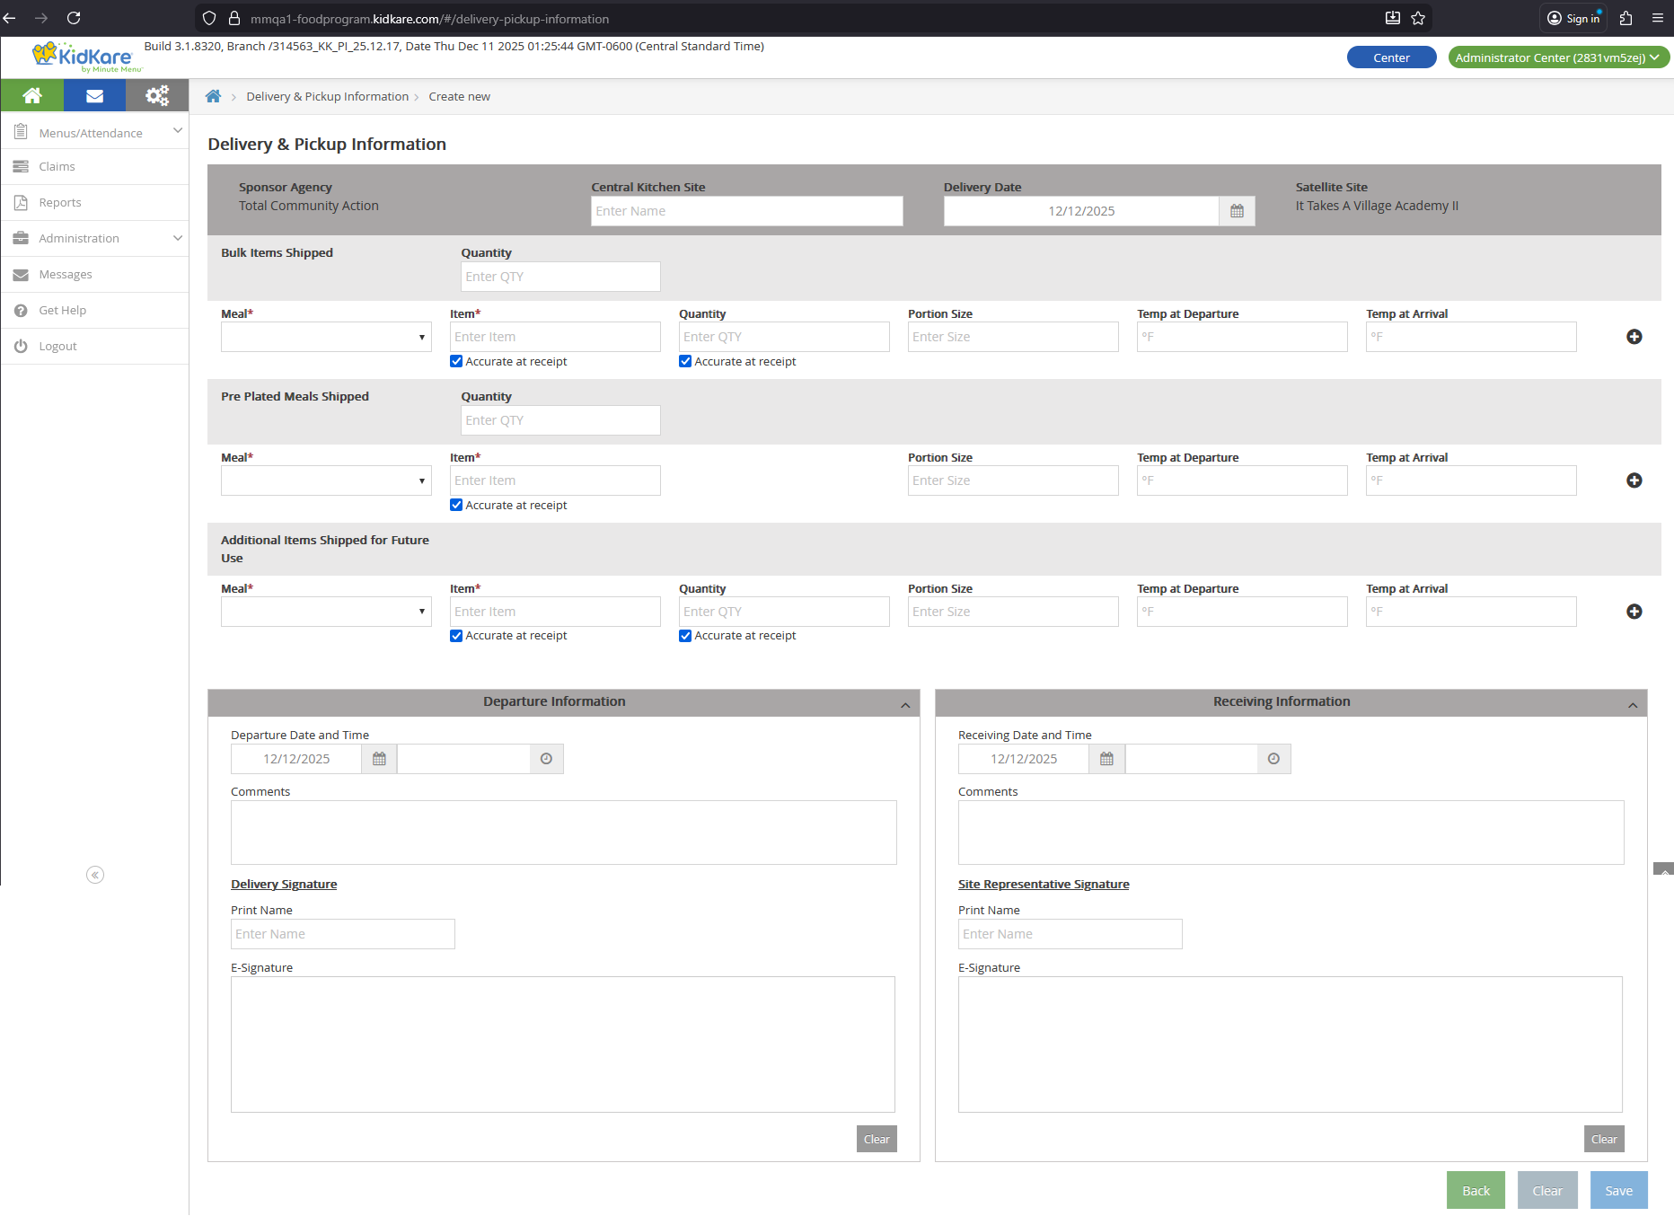Open the Receiving date calendar picker
Viewport: 1674px width, 1225px height.
tap(1106, 759)
